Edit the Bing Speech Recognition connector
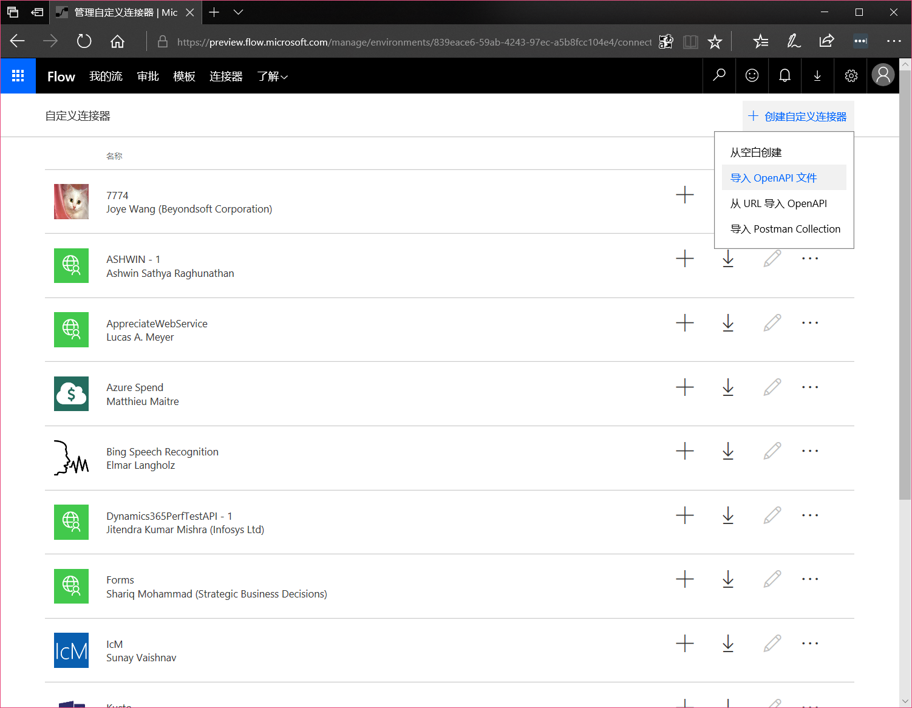 click(772, 451)
